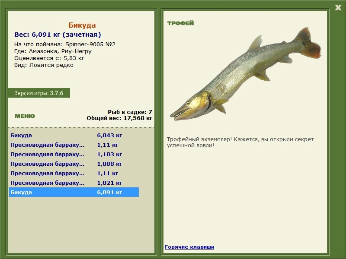Click the Общий вес: 17,568 кг total
Screen dimensions: 346x259
[x=119, y=118]
